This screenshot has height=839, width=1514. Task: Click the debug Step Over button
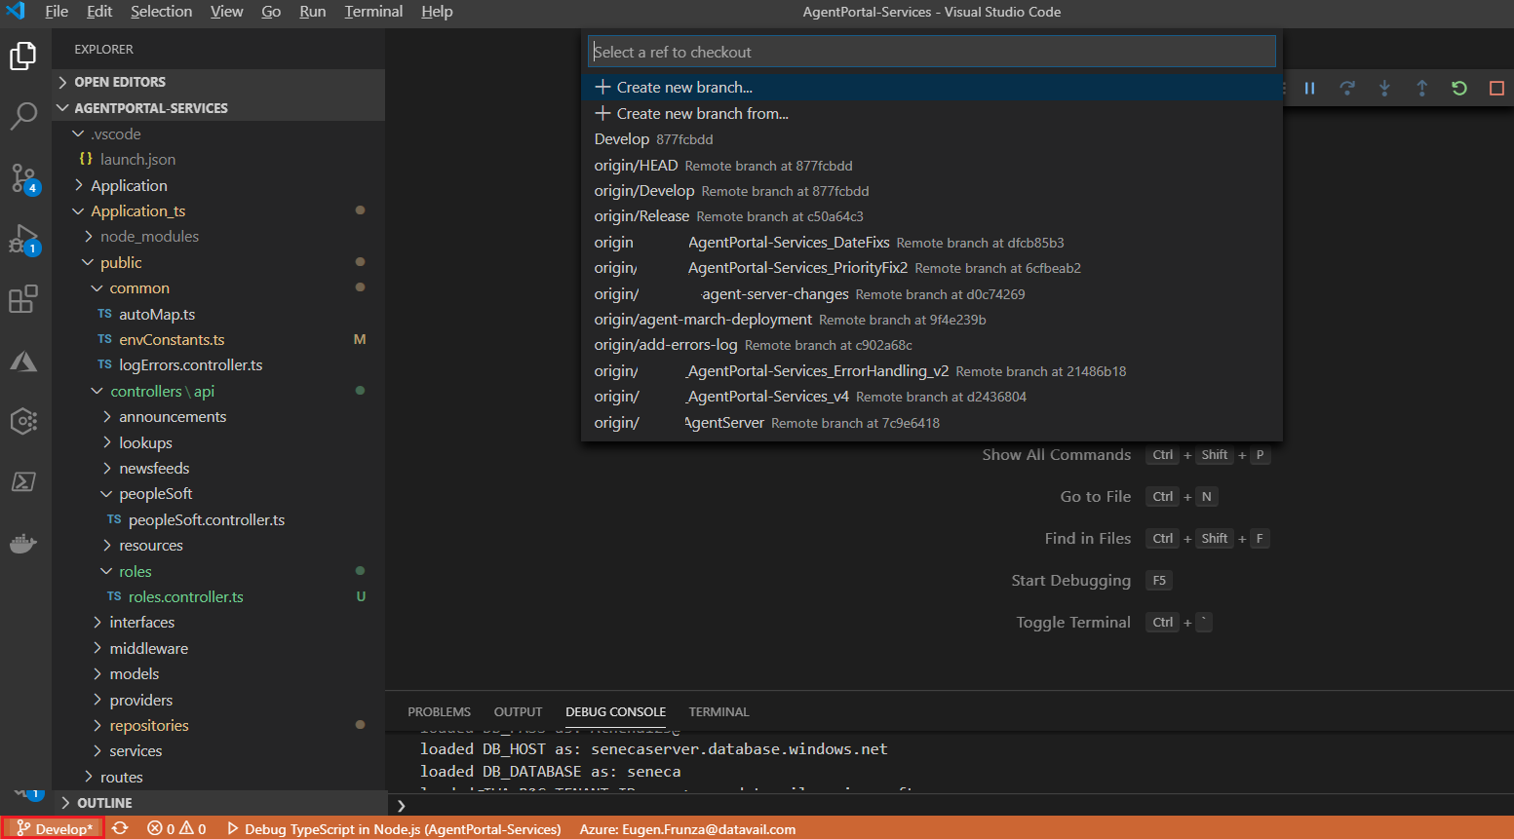pyautogui.click(x=1347, y=89)
